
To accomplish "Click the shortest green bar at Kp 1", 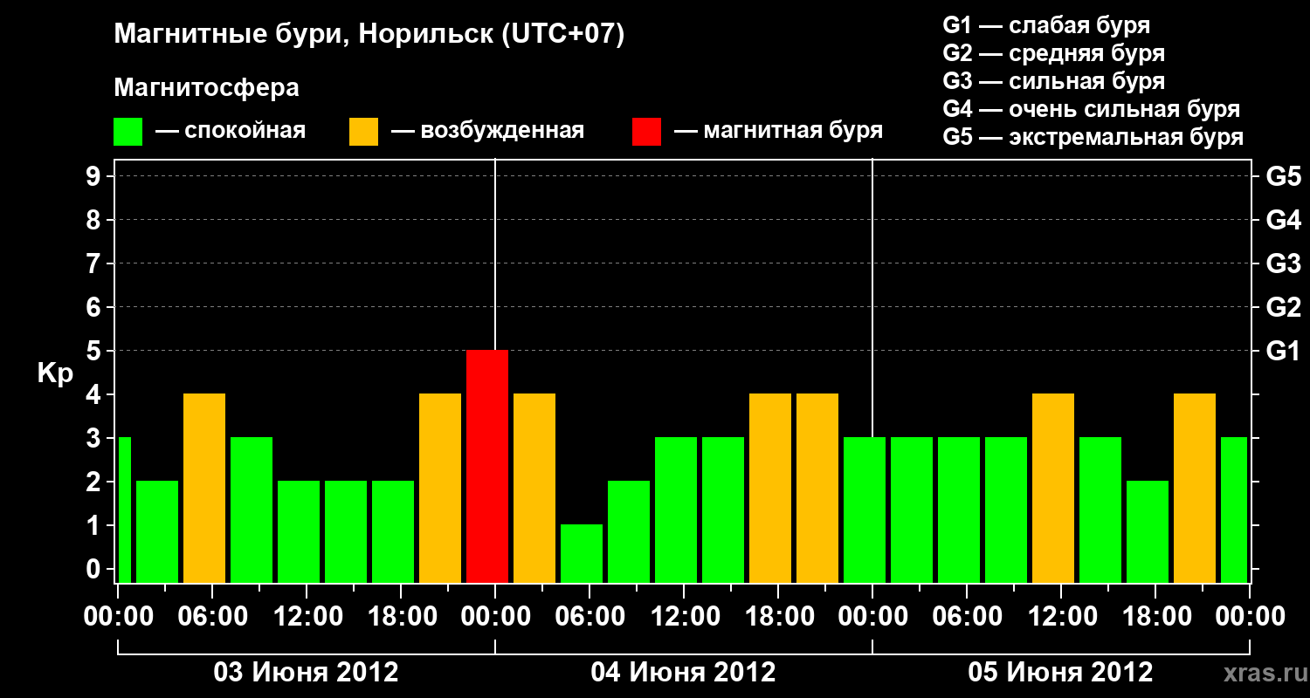I will (582, 553).
